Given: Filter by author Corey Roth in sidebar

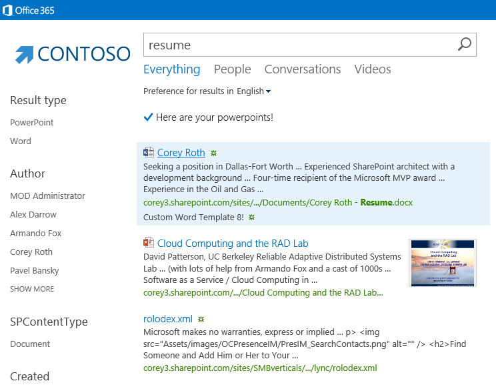Looking at the screenshot, I should 31,252.
